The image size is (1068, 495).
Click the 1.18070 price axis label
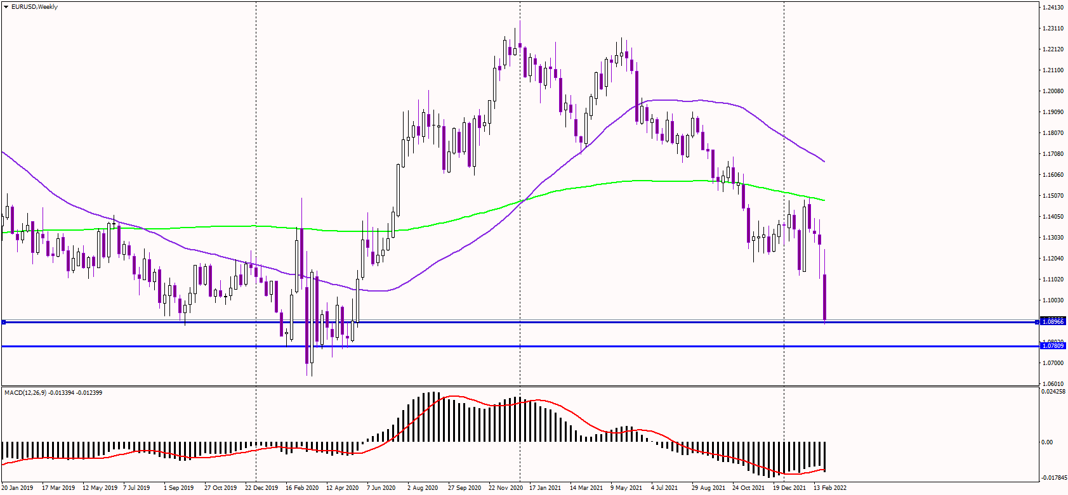coord(1053,133)
